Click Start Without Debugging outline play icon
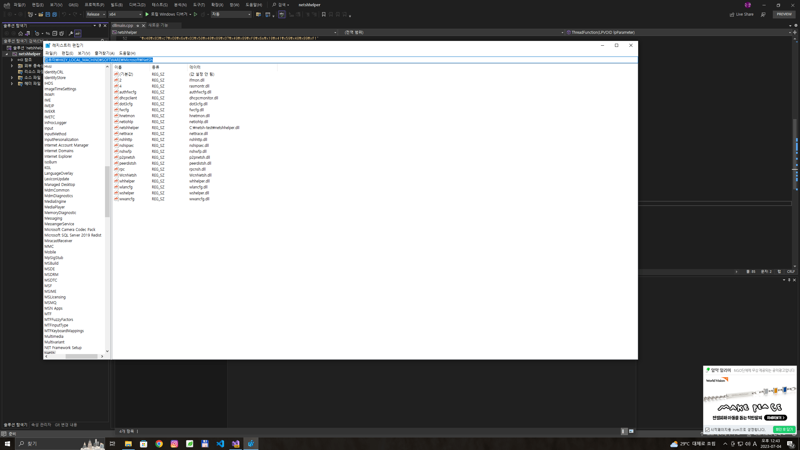Screen dimensions: 800x450 (x=196, y=14)
